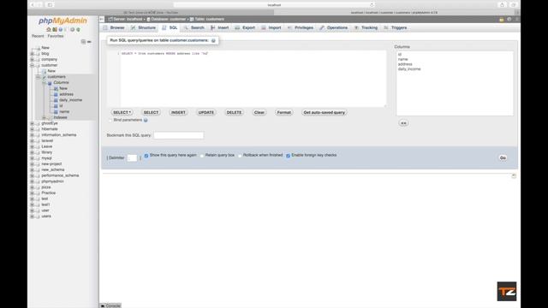Image resolution: width=548 pixels, height=308 pixels.
Task: Click the phpMyAdmin documentation help icon in sidebar
Action: [61, 30]
